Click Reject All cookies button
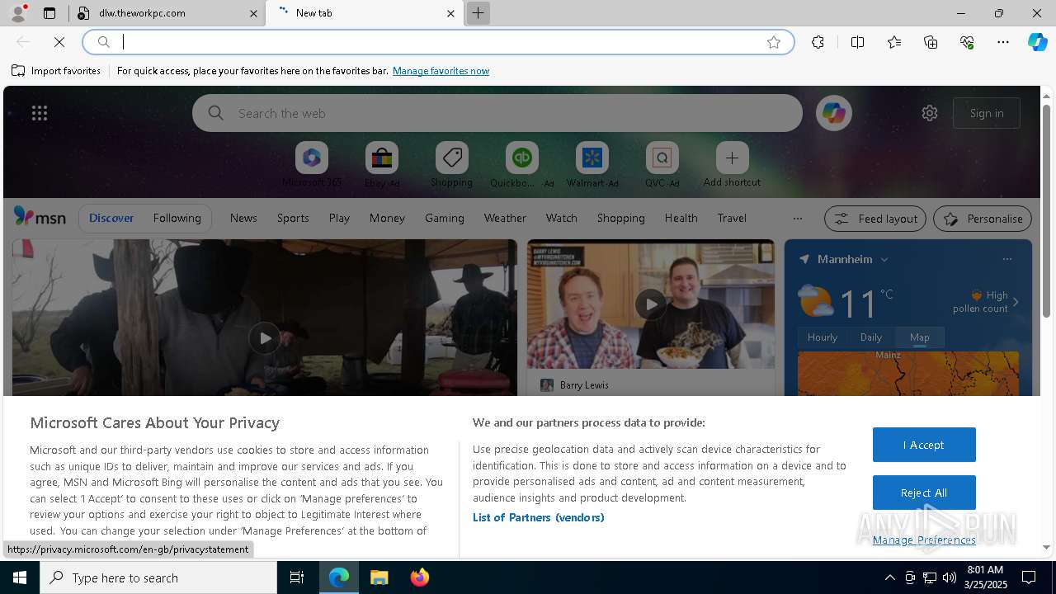 click(924, 493)
